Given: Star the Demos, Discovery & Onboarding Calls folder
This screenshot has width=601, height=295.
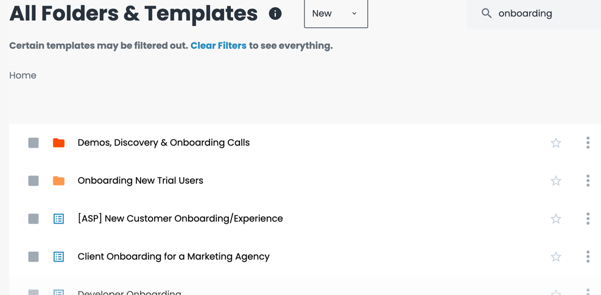Looking at the screenshot, I should pyautogui.click(x=556, y=143).
